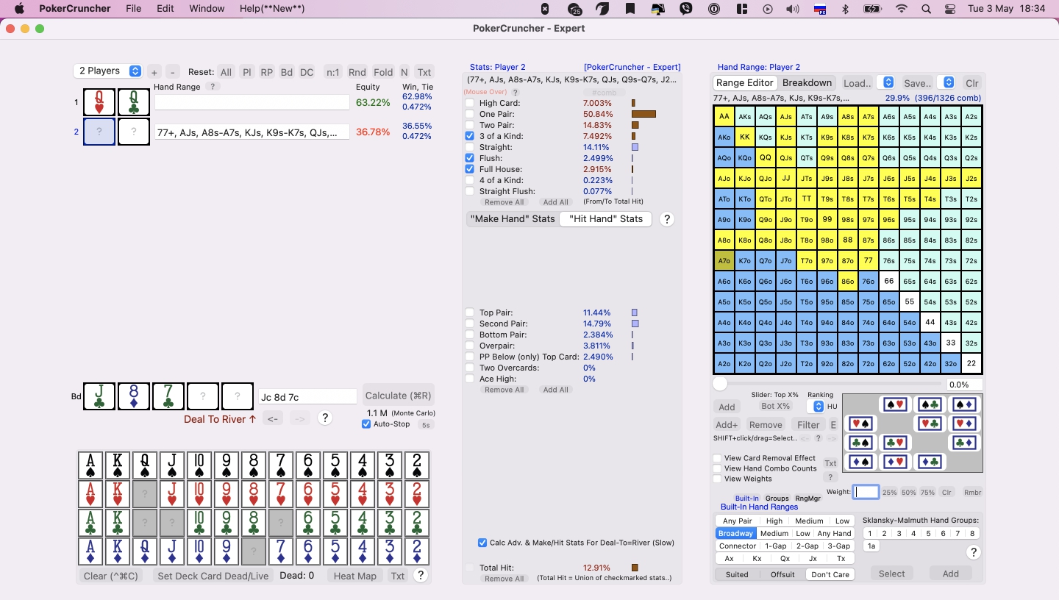Open the Window menu

pos(207,9)
